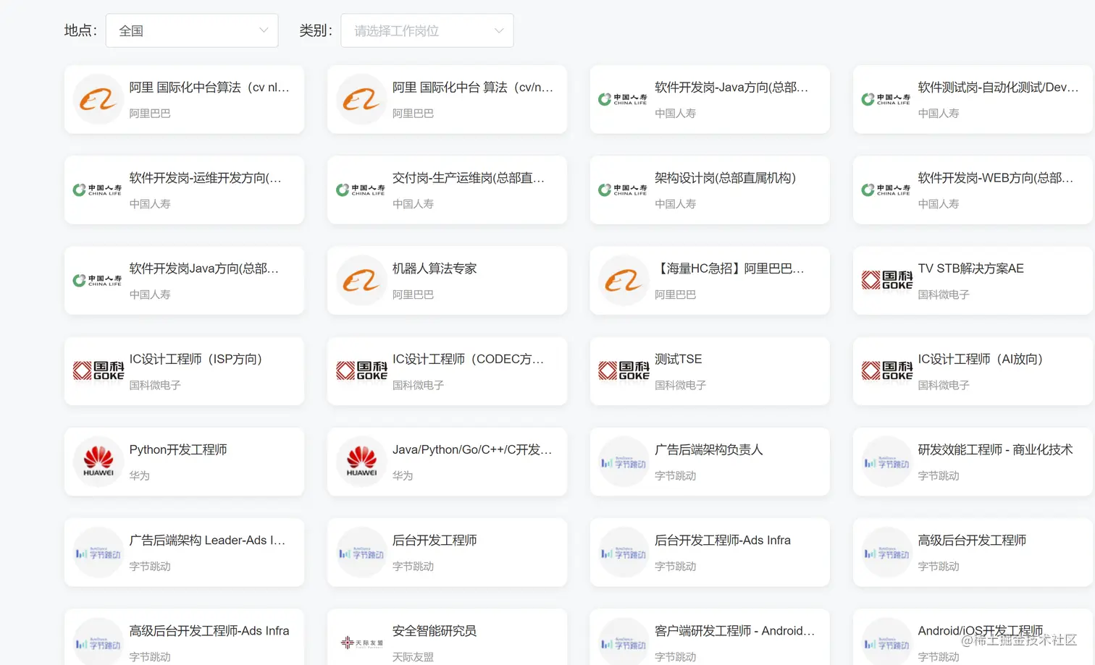
Task: Click company name 天际友盟
Action: 413,657
